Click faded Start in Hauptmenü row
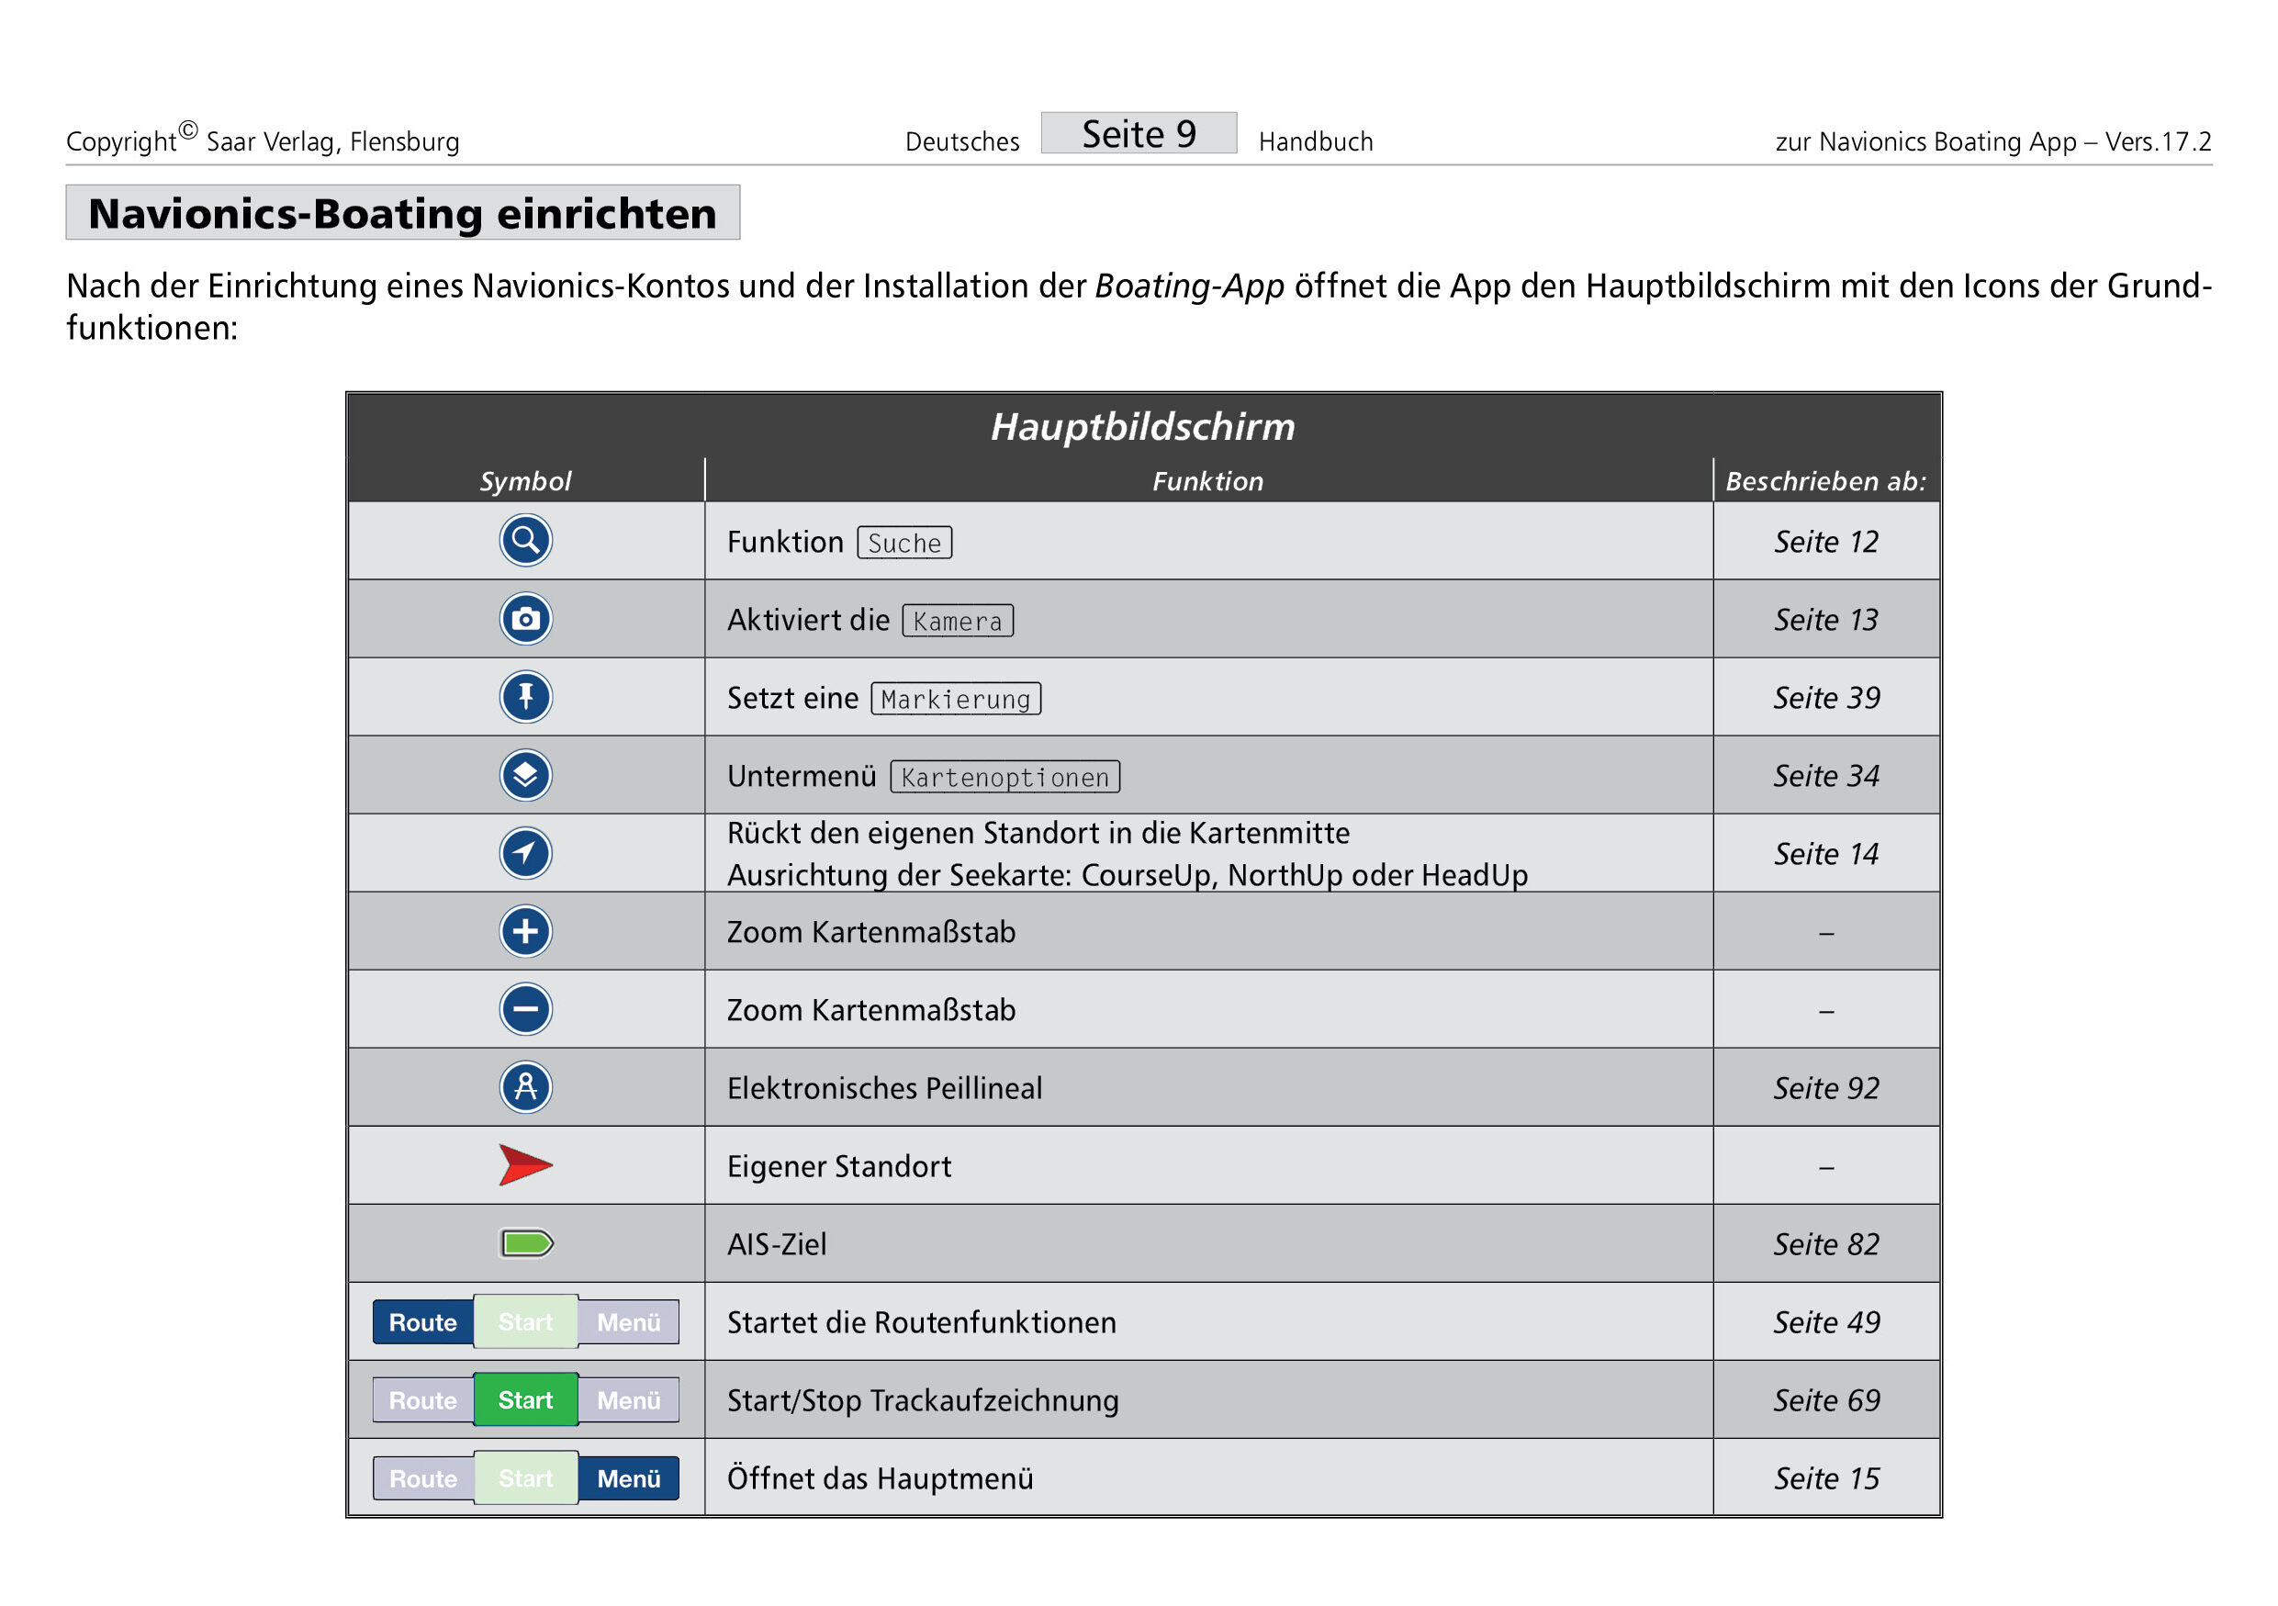2278x1606 pixels. click(x=526, y=1479)
